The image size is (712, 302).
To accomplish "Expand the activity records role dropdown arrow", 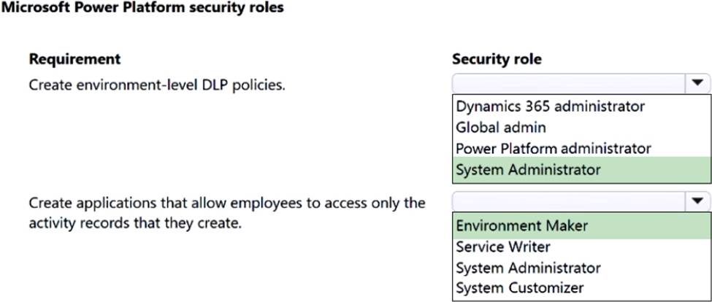I will pyautogui.click(x=697, y=201).
